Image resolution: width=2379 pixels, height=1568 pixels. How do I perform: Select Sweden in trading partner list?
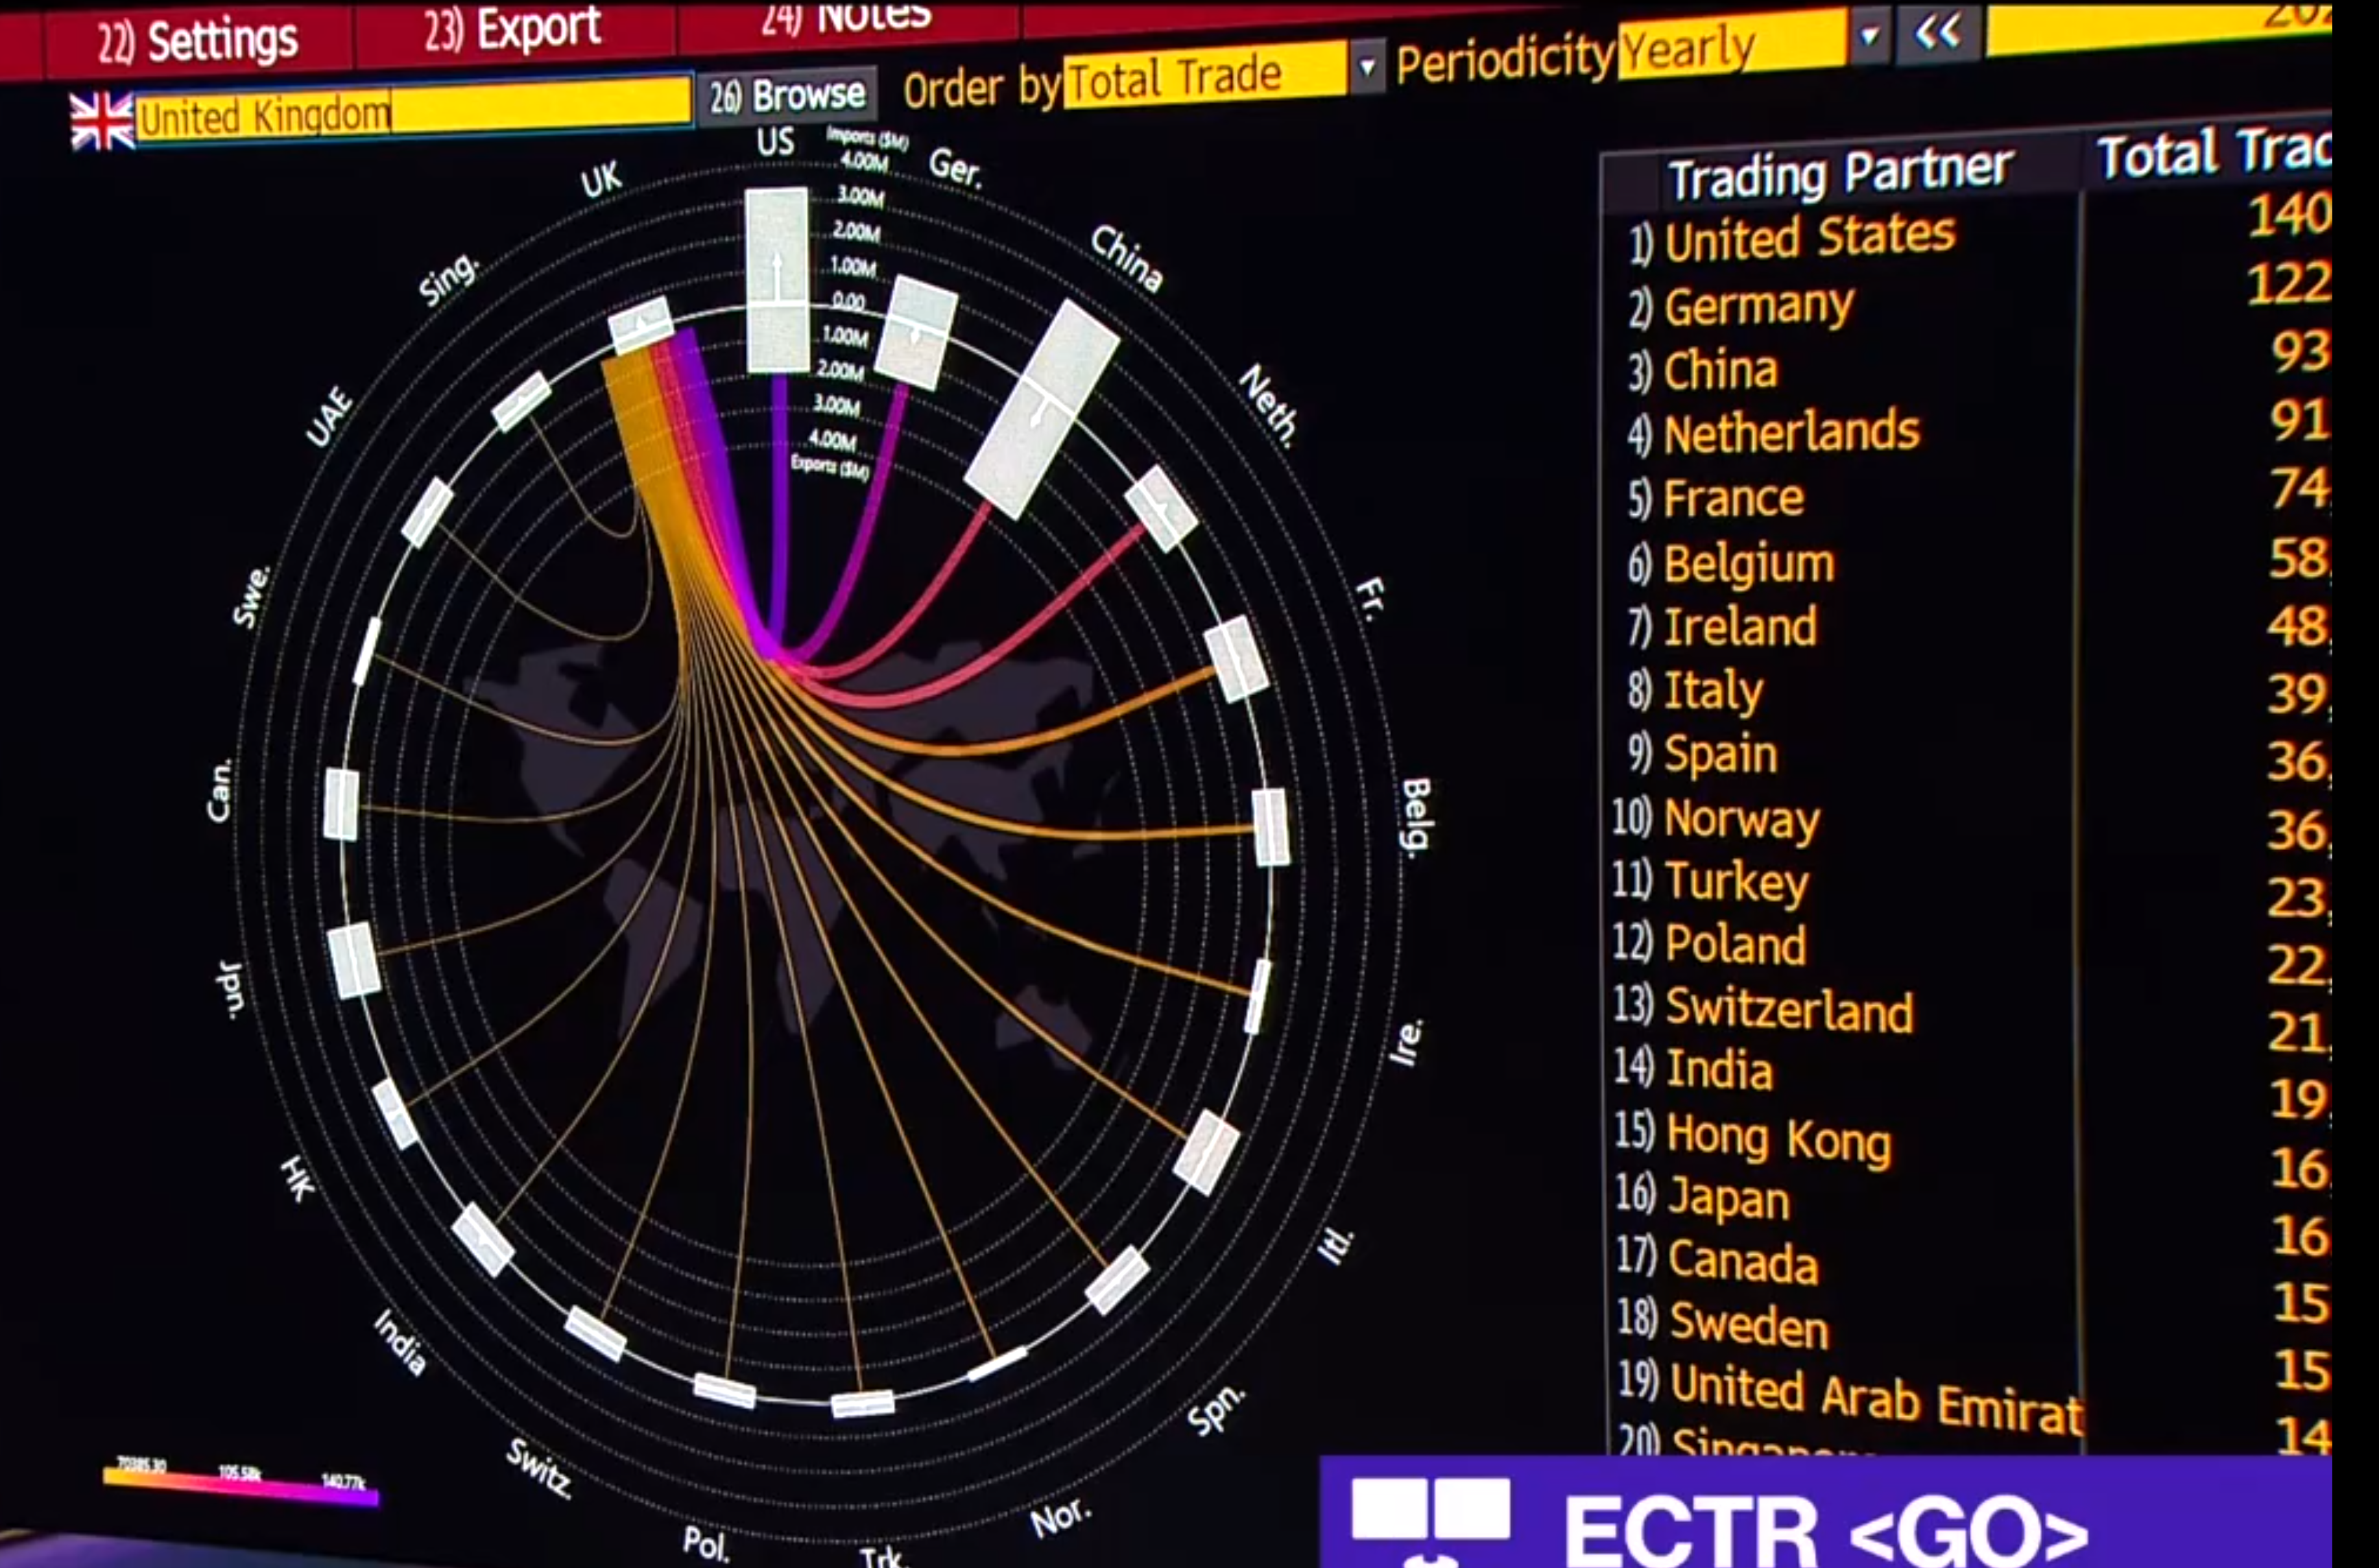coord(1749,1324)
